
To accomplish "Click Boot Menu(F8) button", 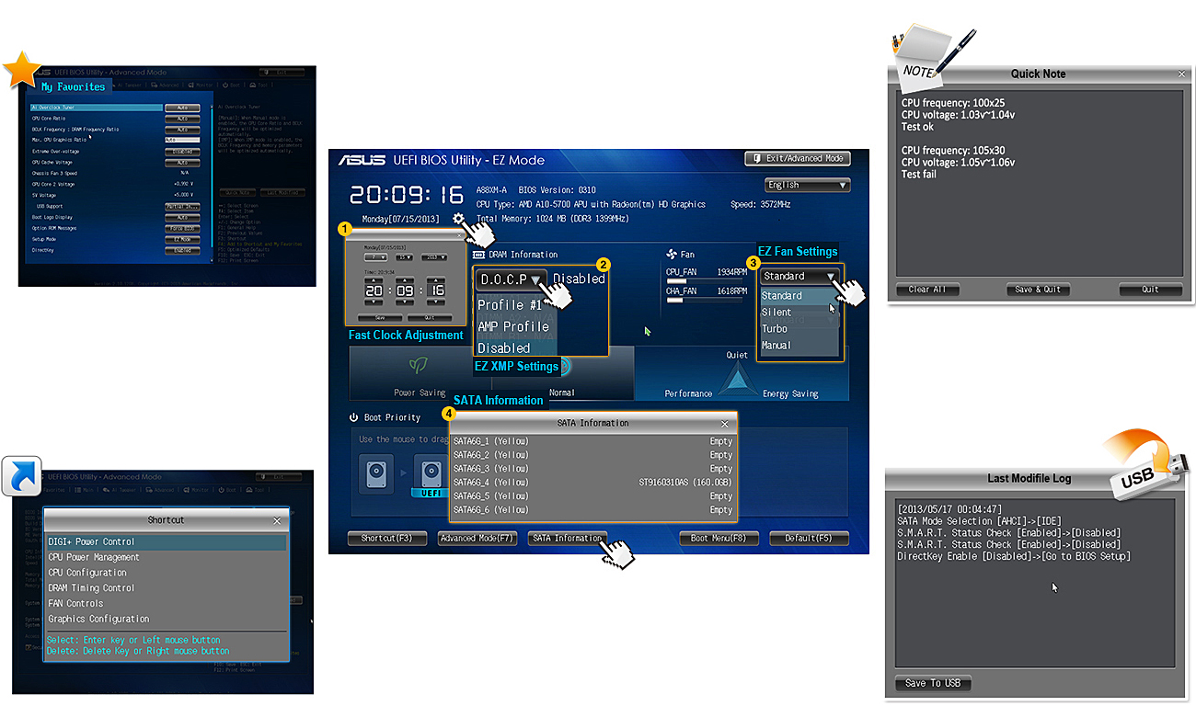I will pos(719,539).
